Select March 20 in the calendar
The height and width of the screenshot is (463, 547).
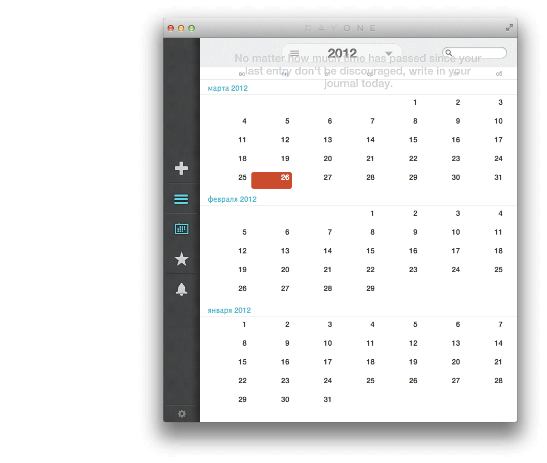point(327,159)
